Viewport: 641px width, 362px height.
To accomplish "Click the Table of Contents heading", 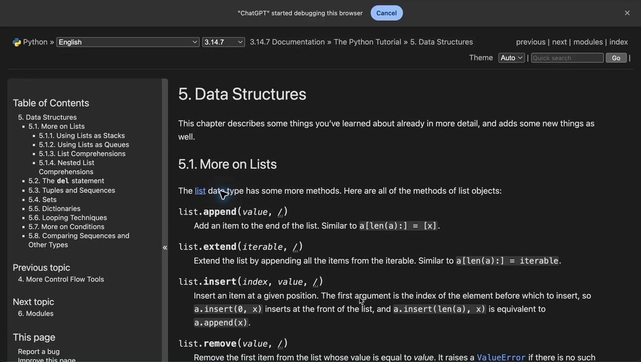I will 51,103.
